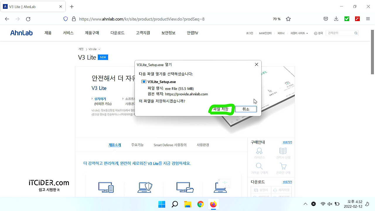This screenshot has height=211, width=375.
Task: Open the tracking protection shield icon
Action: tap(65, 19)
